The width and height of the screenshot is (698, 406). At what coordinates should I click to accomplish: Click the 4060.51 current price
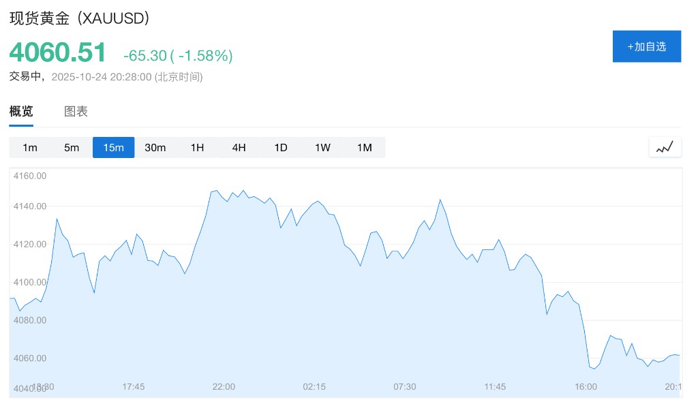[x=58, y=53]
